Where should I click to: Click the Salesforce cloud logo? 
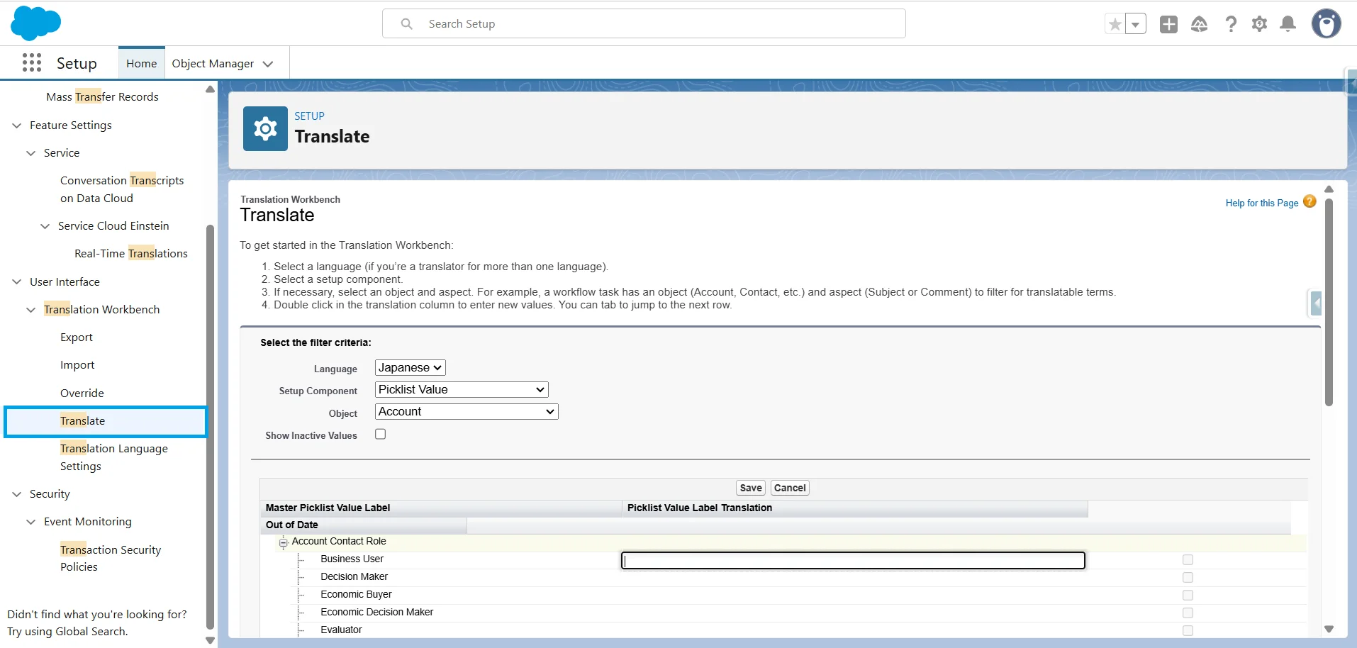coord(35,23)
